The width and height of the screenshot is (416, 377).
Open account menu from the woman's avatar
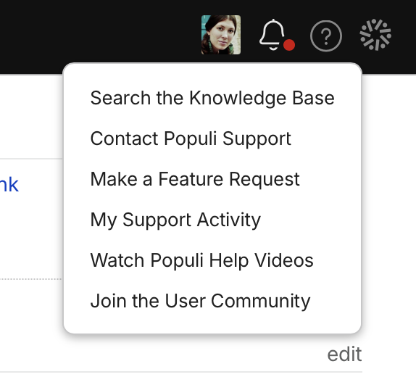click(x=221, y=35)
